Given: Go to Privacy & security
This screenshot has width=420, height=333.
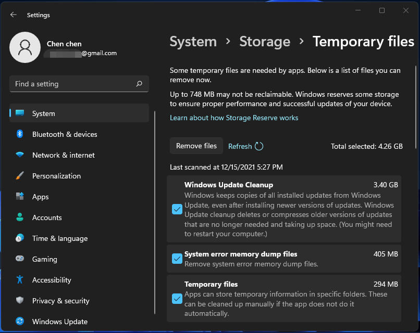Looking at the screenshot, I should click(x=79, y=300).
